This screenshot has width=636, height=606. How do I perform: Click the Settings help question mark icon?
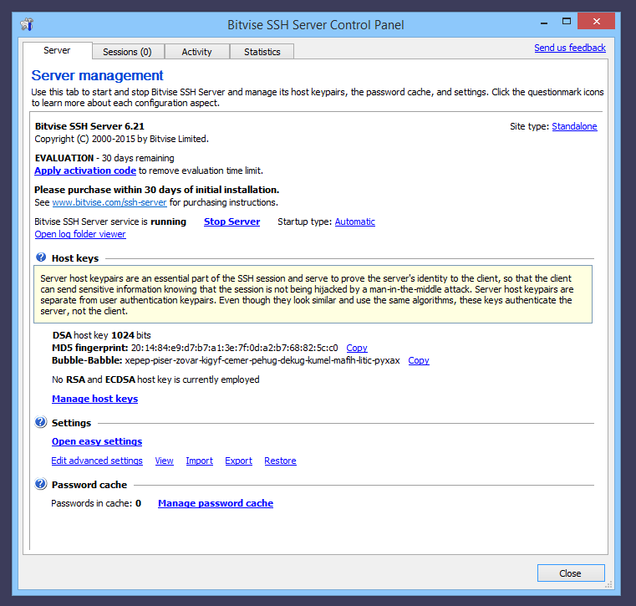tap(40, 423)
